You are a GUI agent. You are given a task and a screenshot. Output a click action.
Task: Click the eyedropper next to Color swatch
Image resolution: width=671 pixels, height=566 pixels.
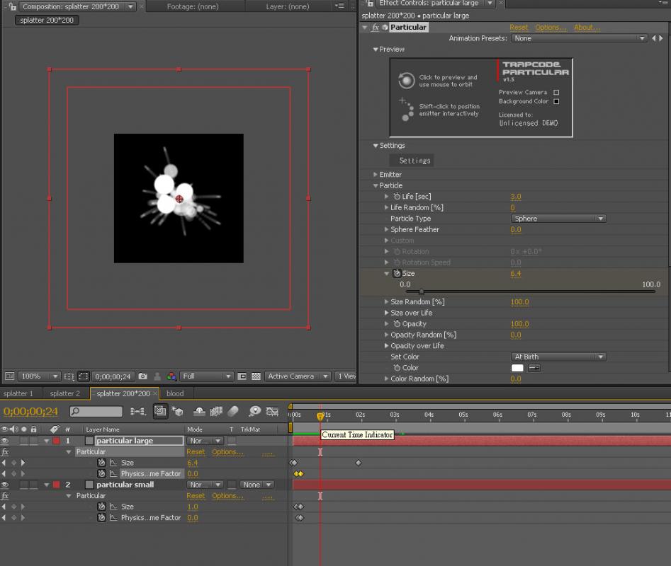(x=534, y=368)
